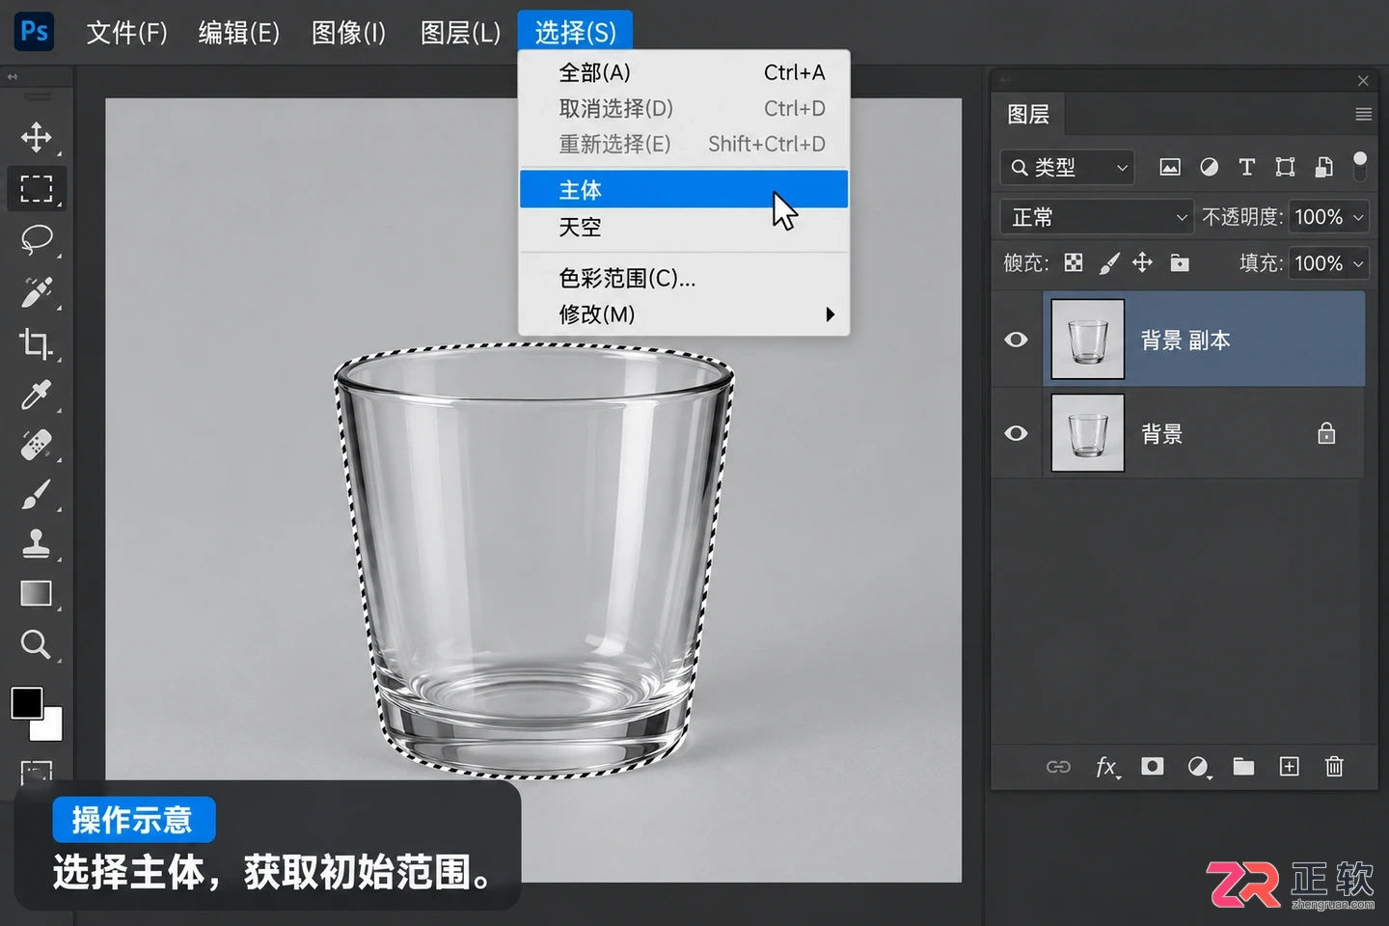This screenshot has height=926, width=1389.
Task: Create a new layer group
Action: [x=1243, y=767]
